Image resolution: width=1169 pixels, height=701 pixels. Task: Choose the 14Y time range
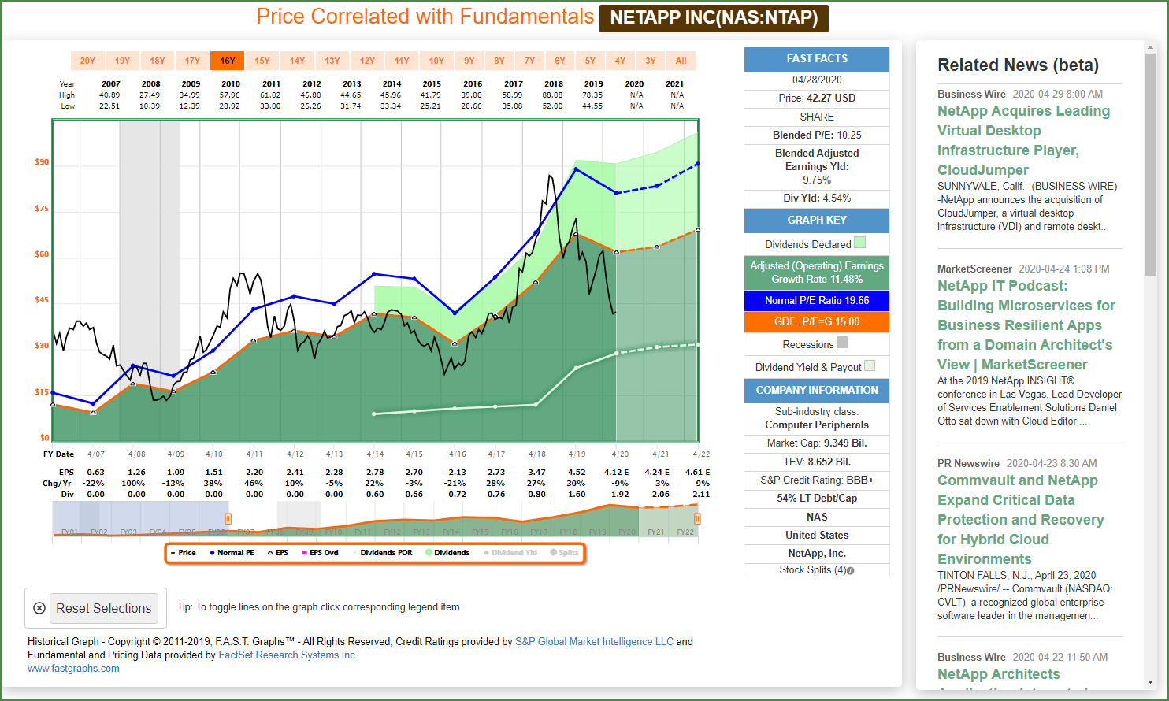(x=297, y=61)
